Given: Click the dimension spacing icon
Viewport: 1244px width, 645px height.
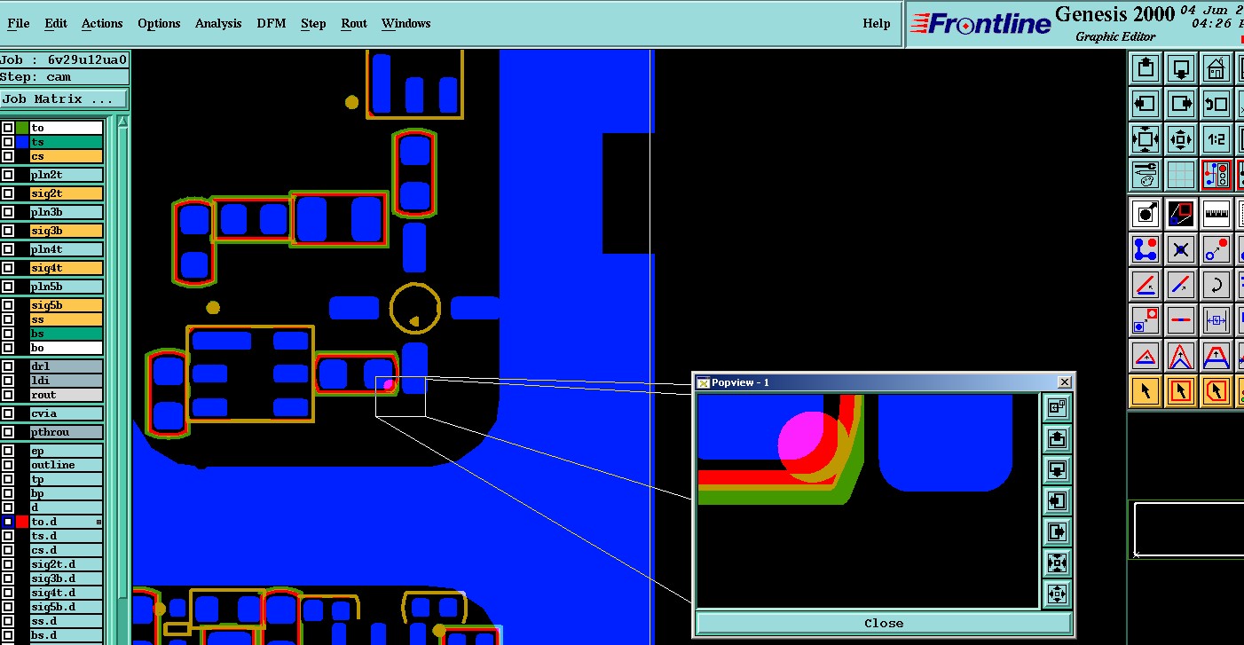Looking at the screenshot, I should pyautogui.click(x=1216, y=320).
